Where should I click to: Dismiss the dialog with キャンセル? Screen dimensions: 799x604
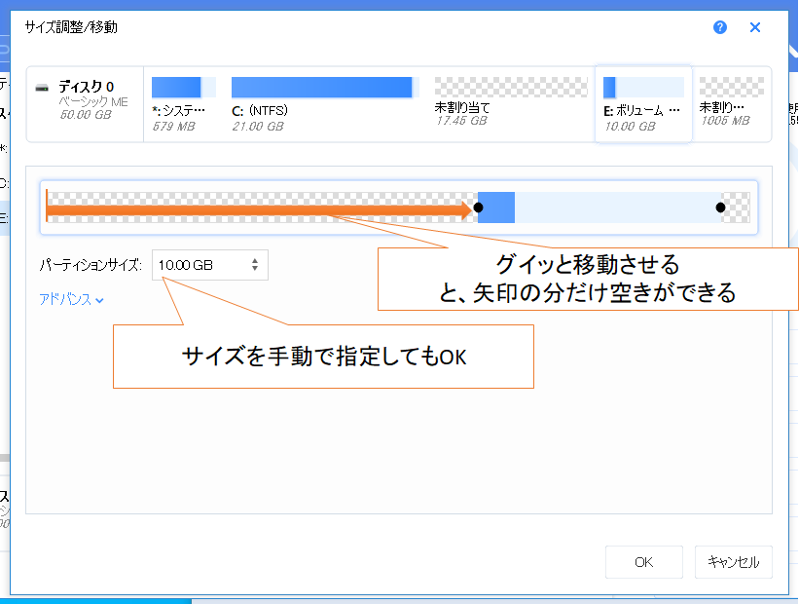click(733, 562)
